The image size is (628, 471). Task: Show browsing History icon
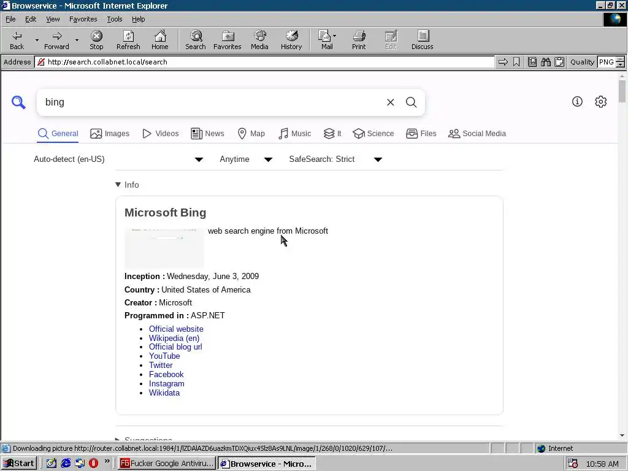tap(291, 40)
